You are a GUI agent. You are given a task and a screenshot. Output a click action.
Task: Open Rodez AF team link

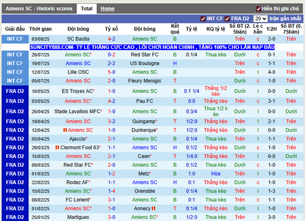click(77, 182)
